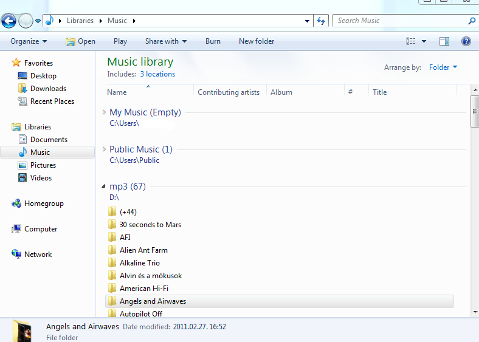Select the Angels and Airwaves folder

pos(280,301)
